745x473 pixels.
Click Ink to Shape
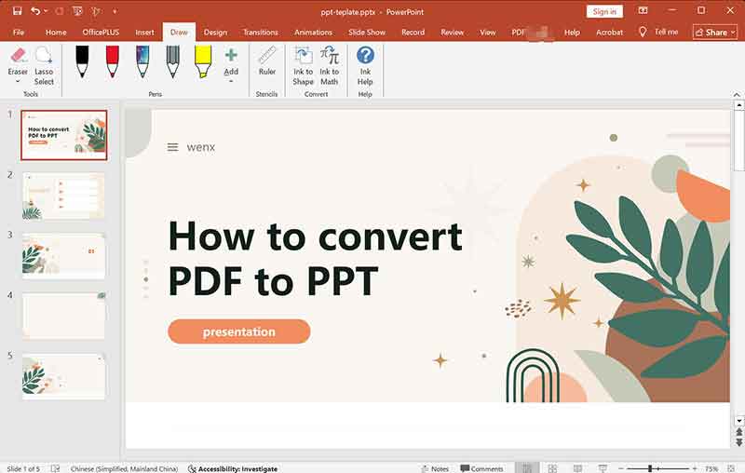pyautogui.click(x=304, y=65)
